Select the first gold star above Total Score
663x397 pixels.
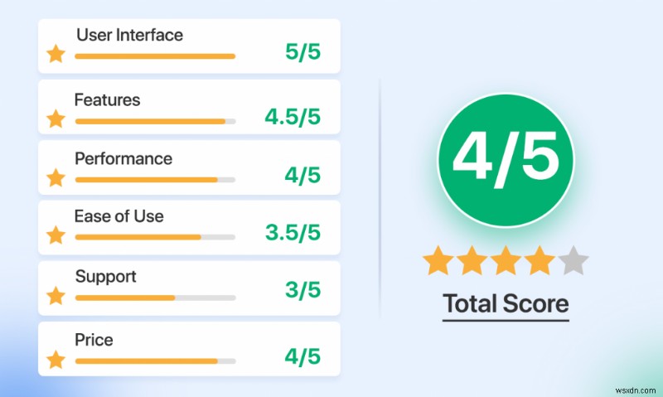[x=438, y=262]
